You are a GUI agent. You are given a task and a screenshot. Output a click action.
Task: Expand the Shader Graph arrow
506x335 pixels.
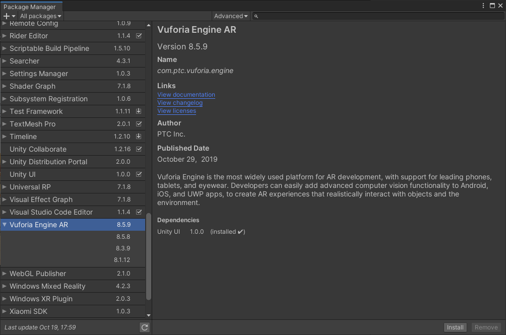[x=4, y=86]
